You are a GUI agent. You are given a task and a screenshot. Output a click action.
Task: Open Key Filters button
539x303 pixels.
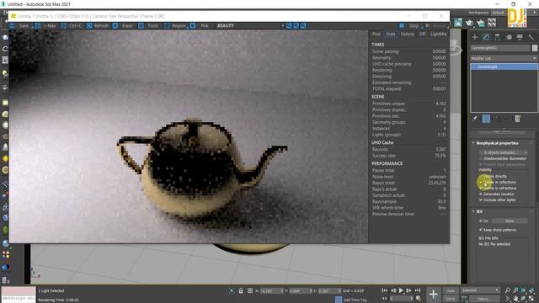484,300
